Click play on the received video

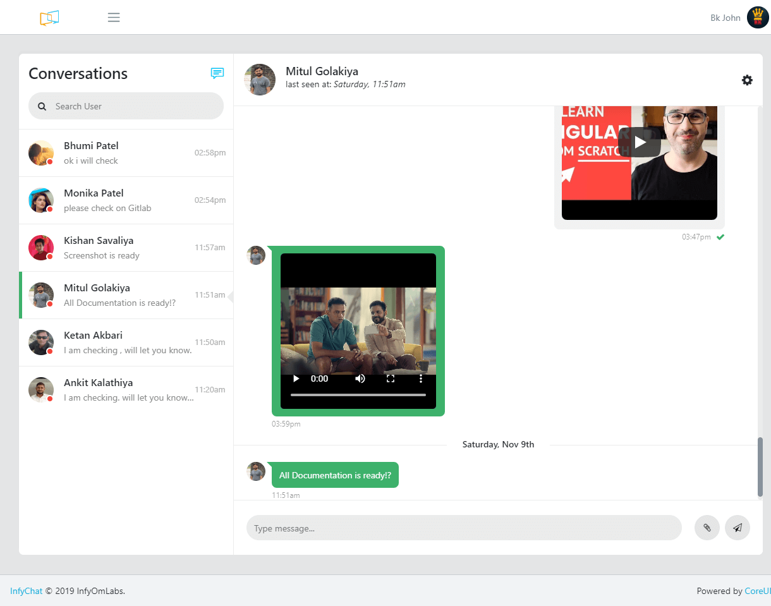click(296, 379)
